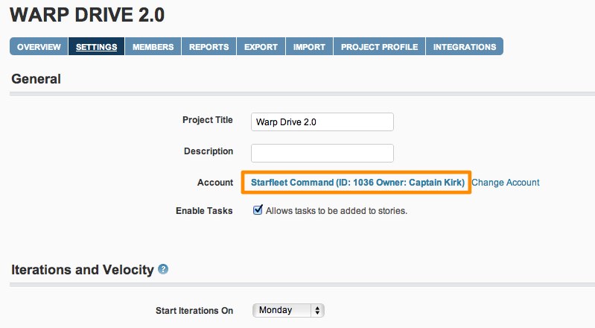
Task: Switch to the Overview tab
Action: [x=39, y=46]
